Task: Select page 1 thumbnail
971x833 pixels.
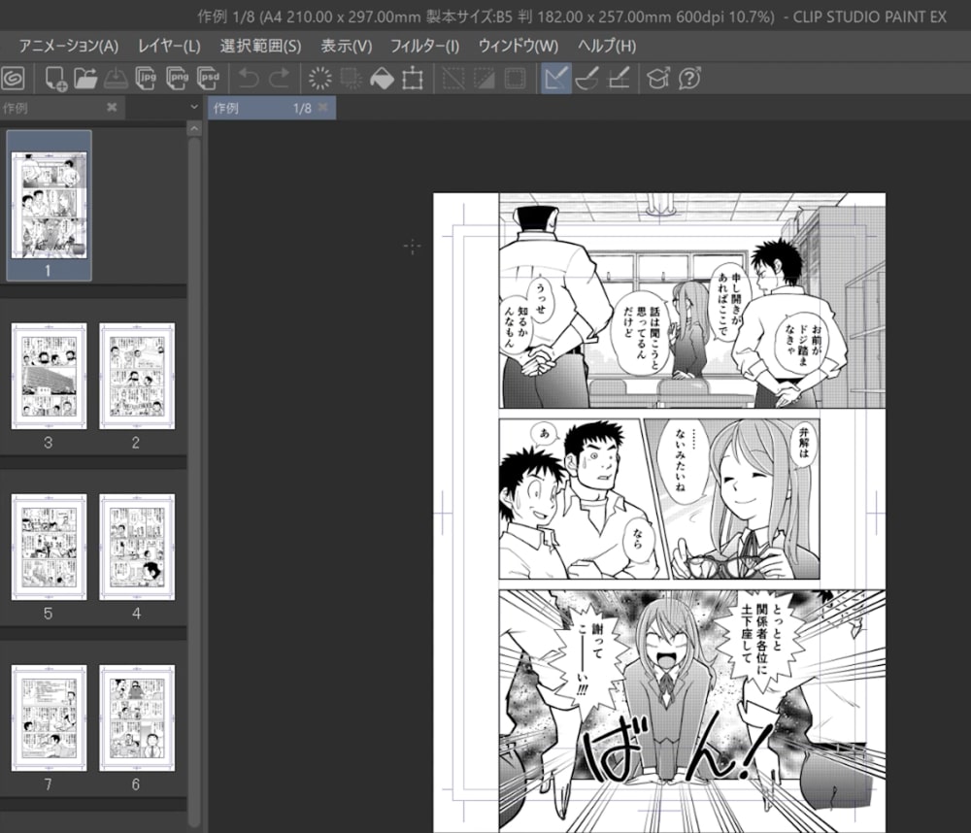Action: tap(49, 206)
